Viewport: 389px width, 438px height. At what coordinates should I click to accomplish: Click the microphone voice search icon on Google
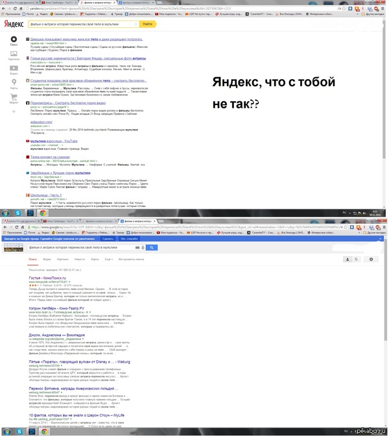[143, 248]
